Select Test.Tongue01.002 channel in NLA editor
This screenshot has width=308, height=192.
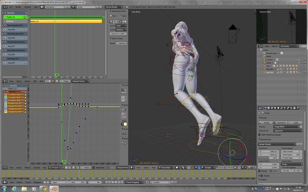15,26
